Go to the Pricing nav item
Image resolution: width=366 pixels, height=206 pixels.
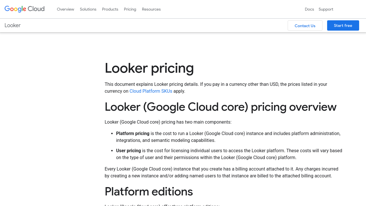[x=130, y=9]
